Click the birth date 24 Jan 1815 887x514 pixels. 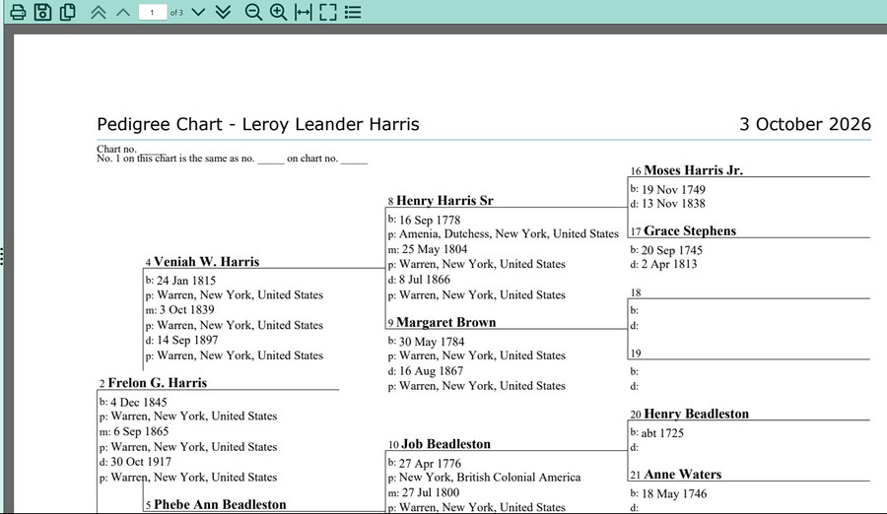[x=186, y=281]
